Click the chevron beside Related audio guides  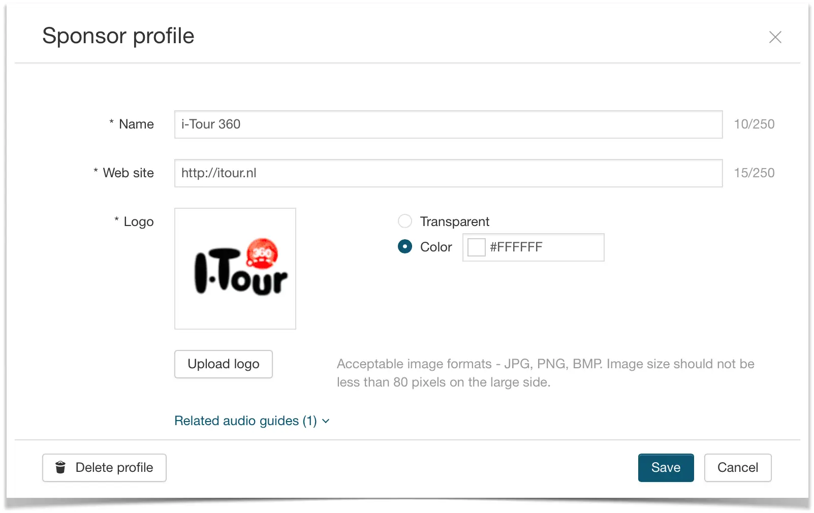pyautogui.click(x=326, y=421)
